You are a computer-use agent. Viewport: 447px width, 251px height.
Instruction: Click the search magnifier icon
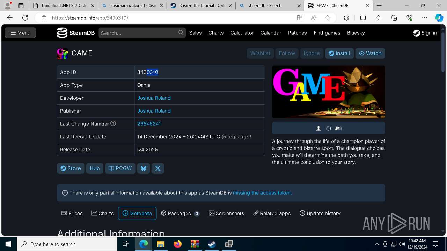[x=181, y=32]
